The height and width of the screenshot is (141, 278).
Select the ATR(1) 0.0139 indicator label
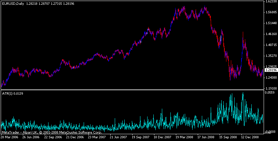tap(13, 94)
